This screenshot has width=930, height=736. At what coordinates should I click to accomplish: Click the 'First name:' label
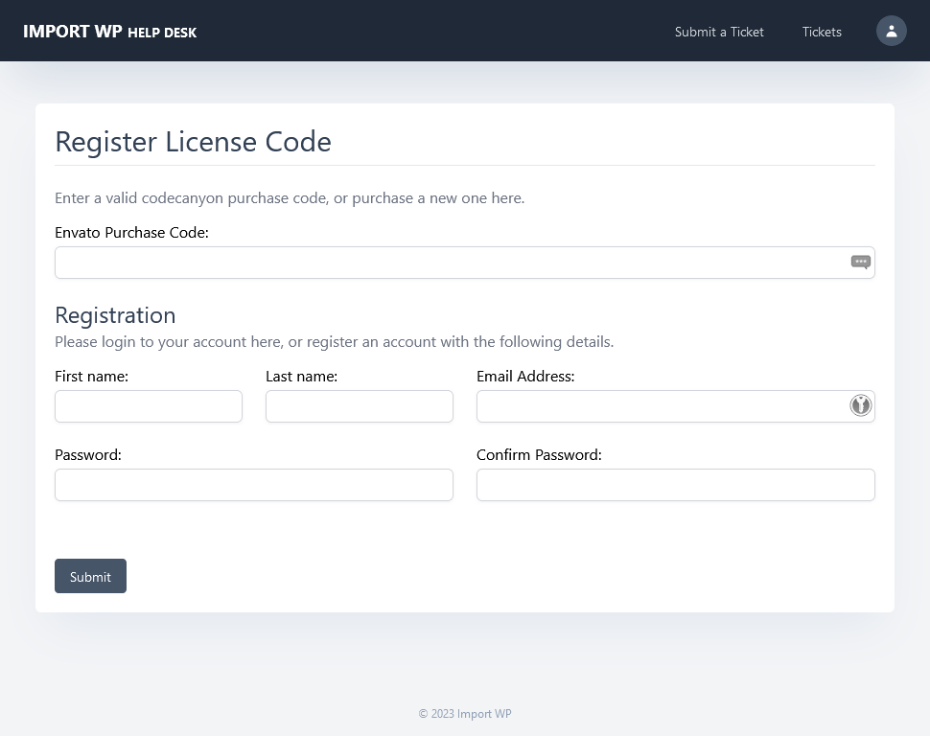pyautogui.click(x=91, y=377)
